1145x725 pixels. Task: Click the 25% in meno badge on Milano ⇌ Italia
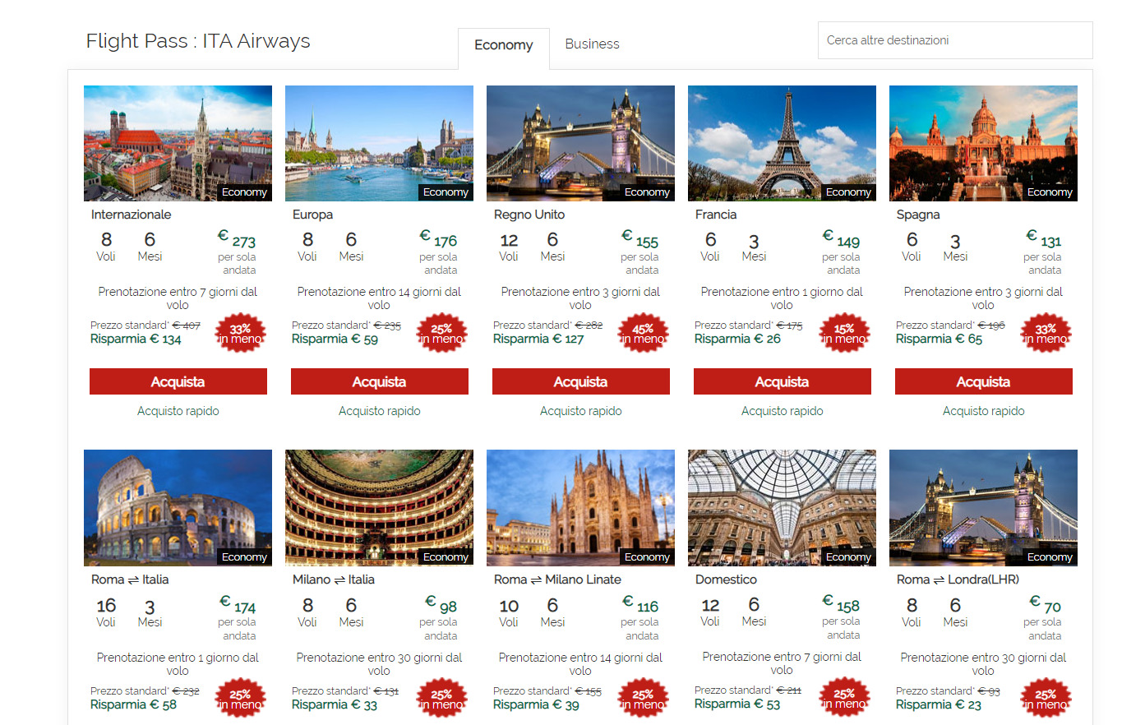[x=441, y=699]
